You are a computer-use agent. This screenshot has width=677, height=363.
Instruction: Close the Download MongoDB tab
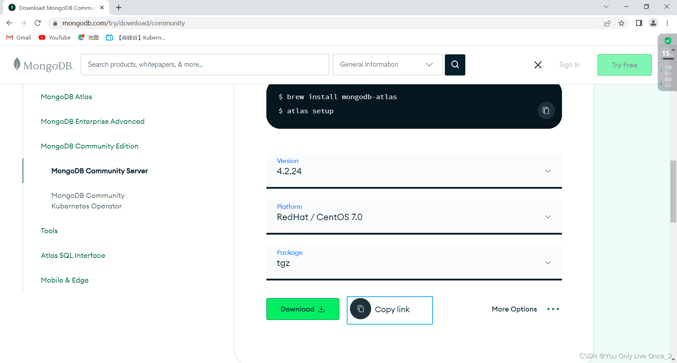[x=102, y=7]
